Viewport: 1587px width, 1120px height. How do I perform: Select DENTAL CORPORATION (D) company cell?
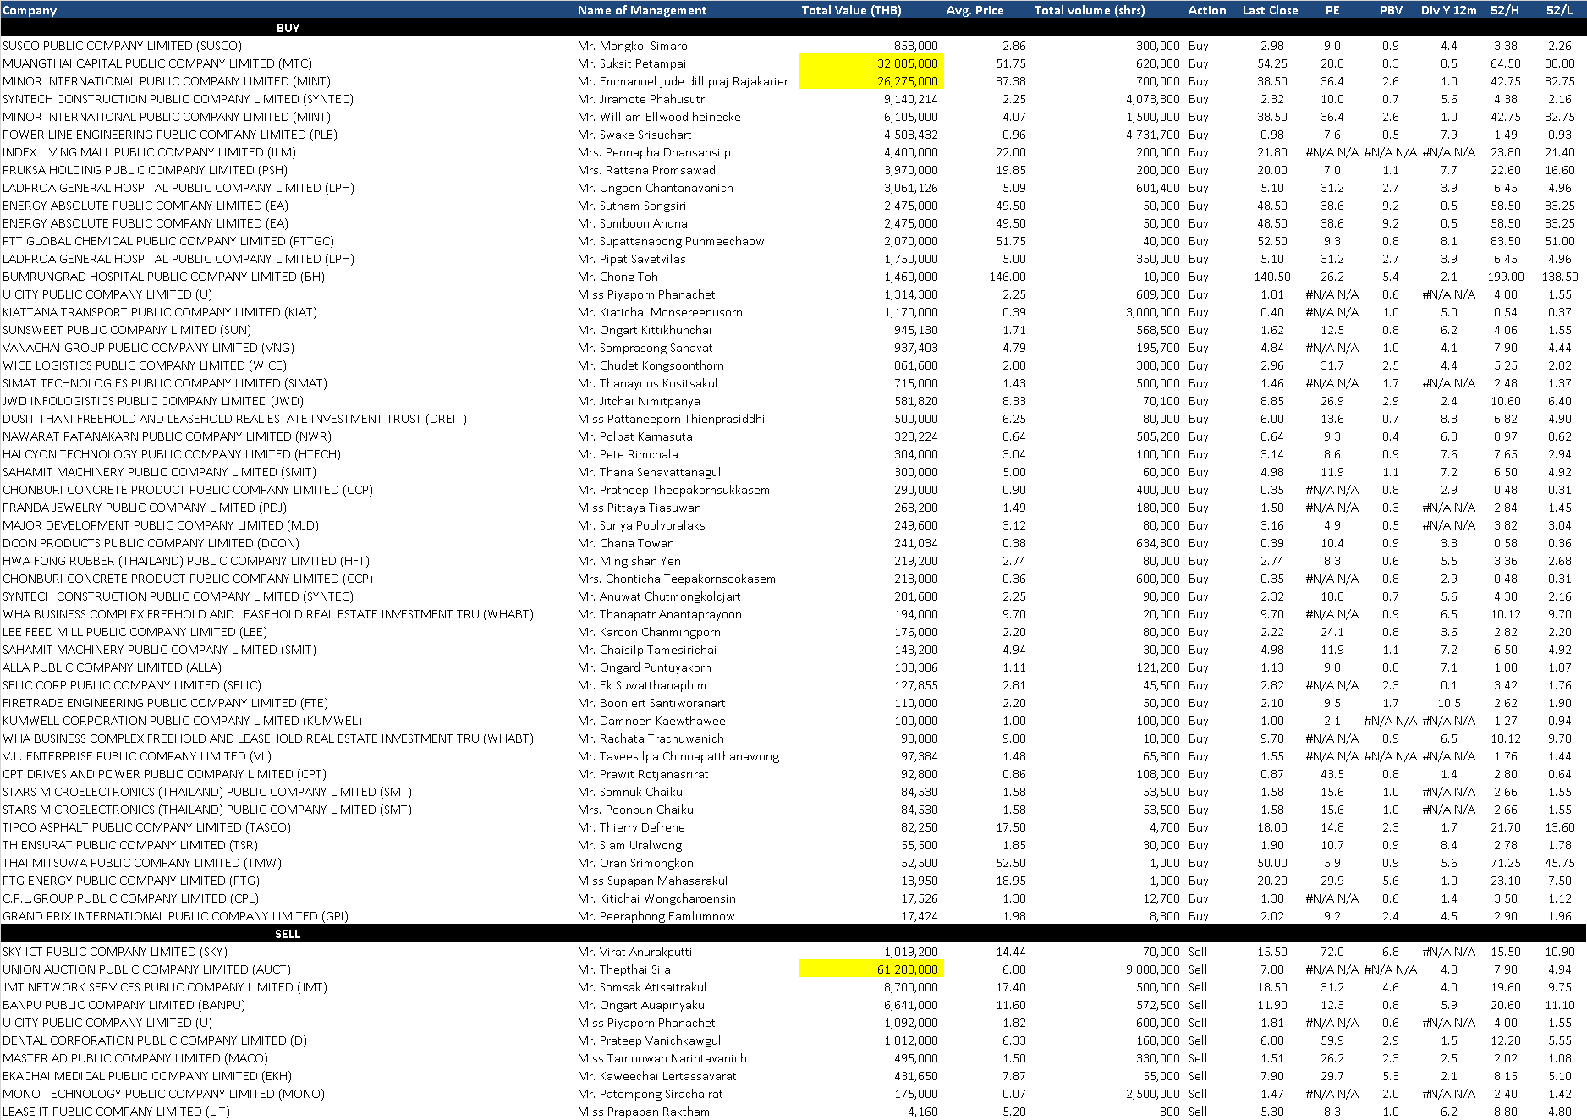click(155, 1040)
